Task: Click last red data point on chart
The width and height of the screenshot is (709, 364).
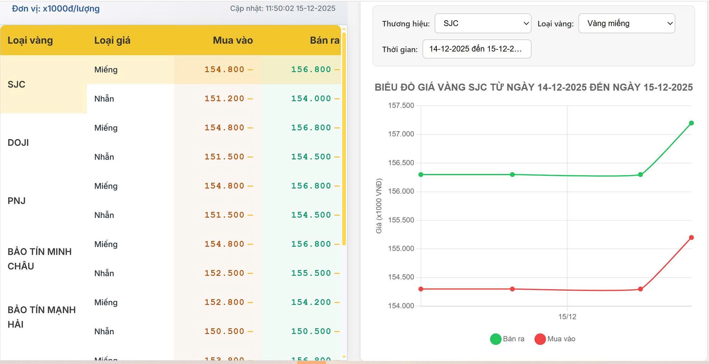Action: [691, 238]
